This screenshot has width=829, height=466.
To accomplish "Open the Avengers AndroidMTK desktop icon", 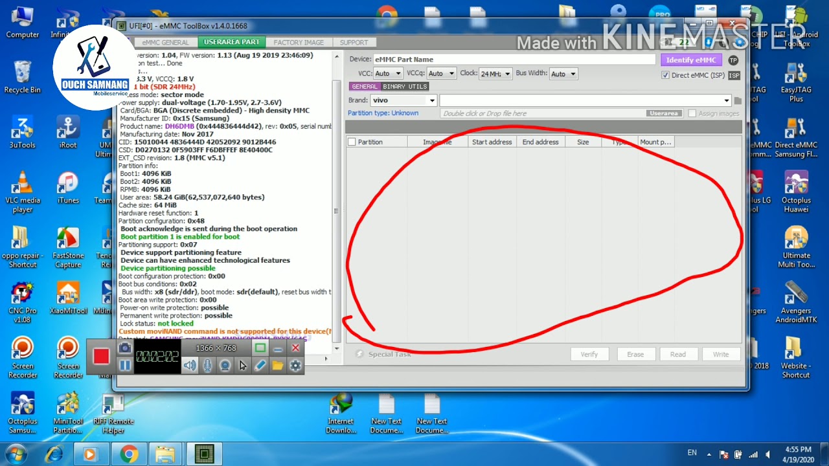I will pos(796,302).
